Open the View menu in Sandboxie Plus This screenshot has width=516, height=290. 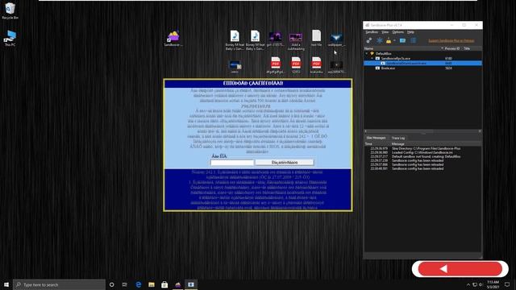[385, 32]
